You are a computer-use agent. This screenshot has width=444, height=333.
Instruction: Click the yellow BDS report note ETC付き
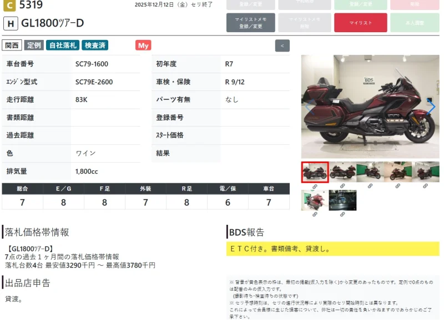pyautogui.click(x=332, y=249)
